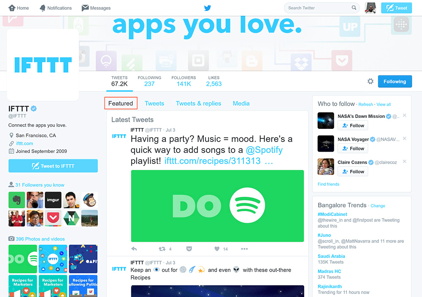Go to Home
This screenshot has height=297, width=422.
19,8
